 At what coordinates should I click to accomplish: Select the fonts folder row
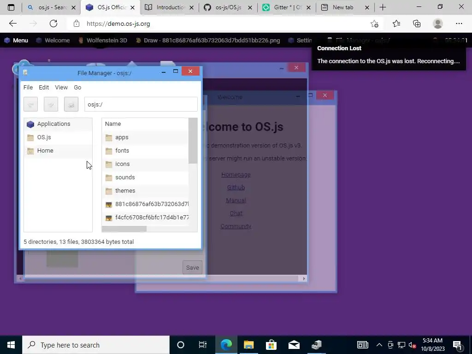point(145,151)
